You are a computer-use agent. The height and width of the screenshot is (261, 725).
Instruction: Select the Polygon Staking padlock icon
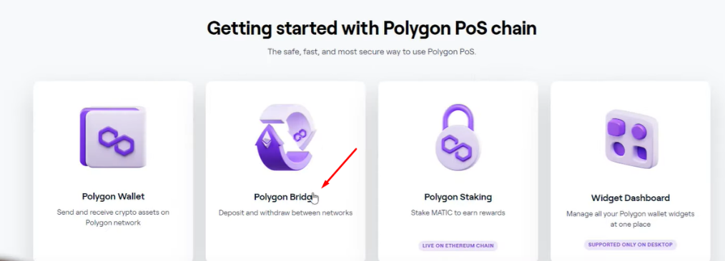point(458,138)
